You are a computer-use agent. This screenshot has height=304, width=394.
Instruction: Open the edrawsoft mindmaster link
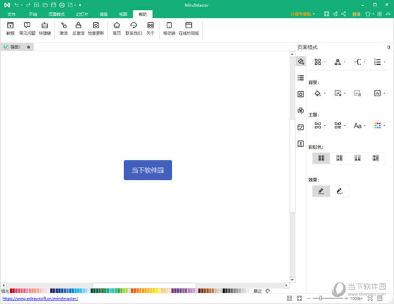(40, 299)
